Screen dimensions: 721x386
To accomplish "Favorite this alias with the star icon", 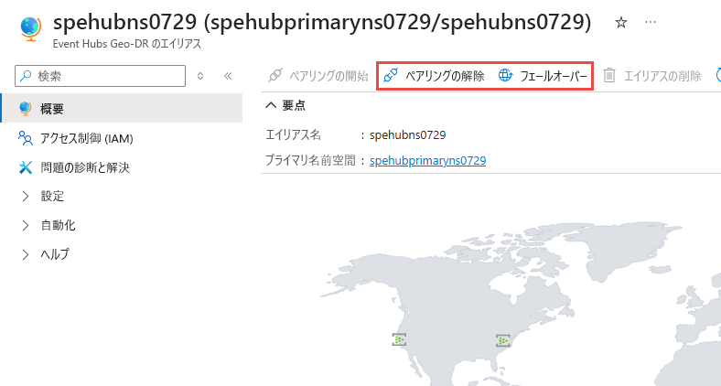I will (620, 22).
